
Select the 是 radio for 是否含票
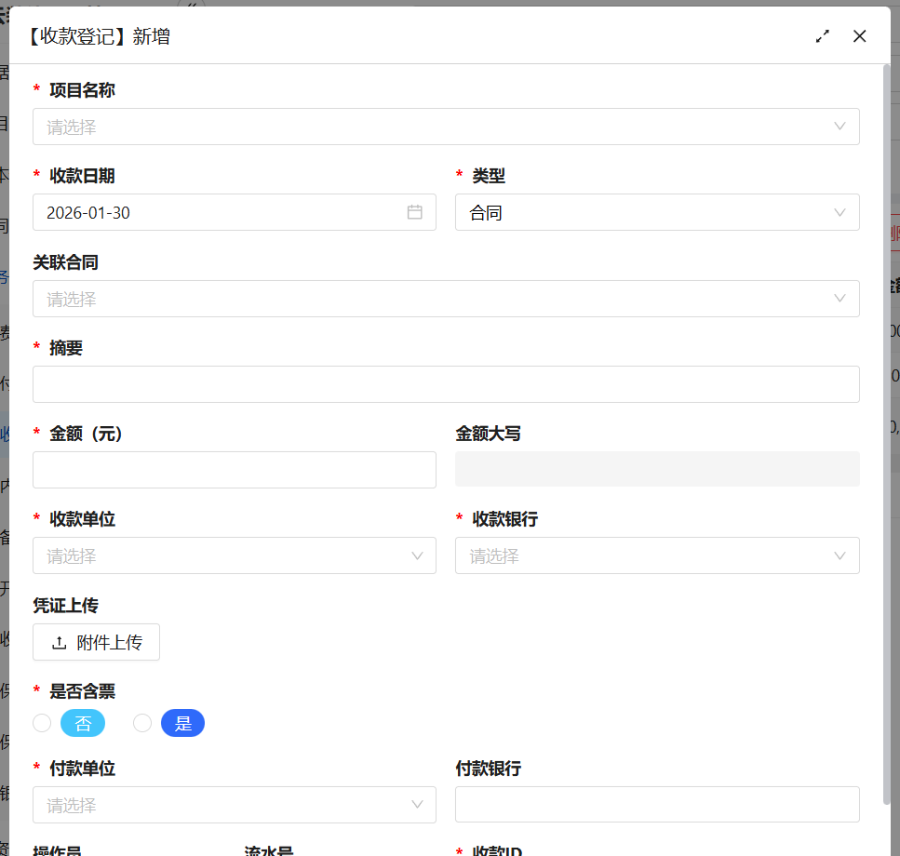coord(141,723)
